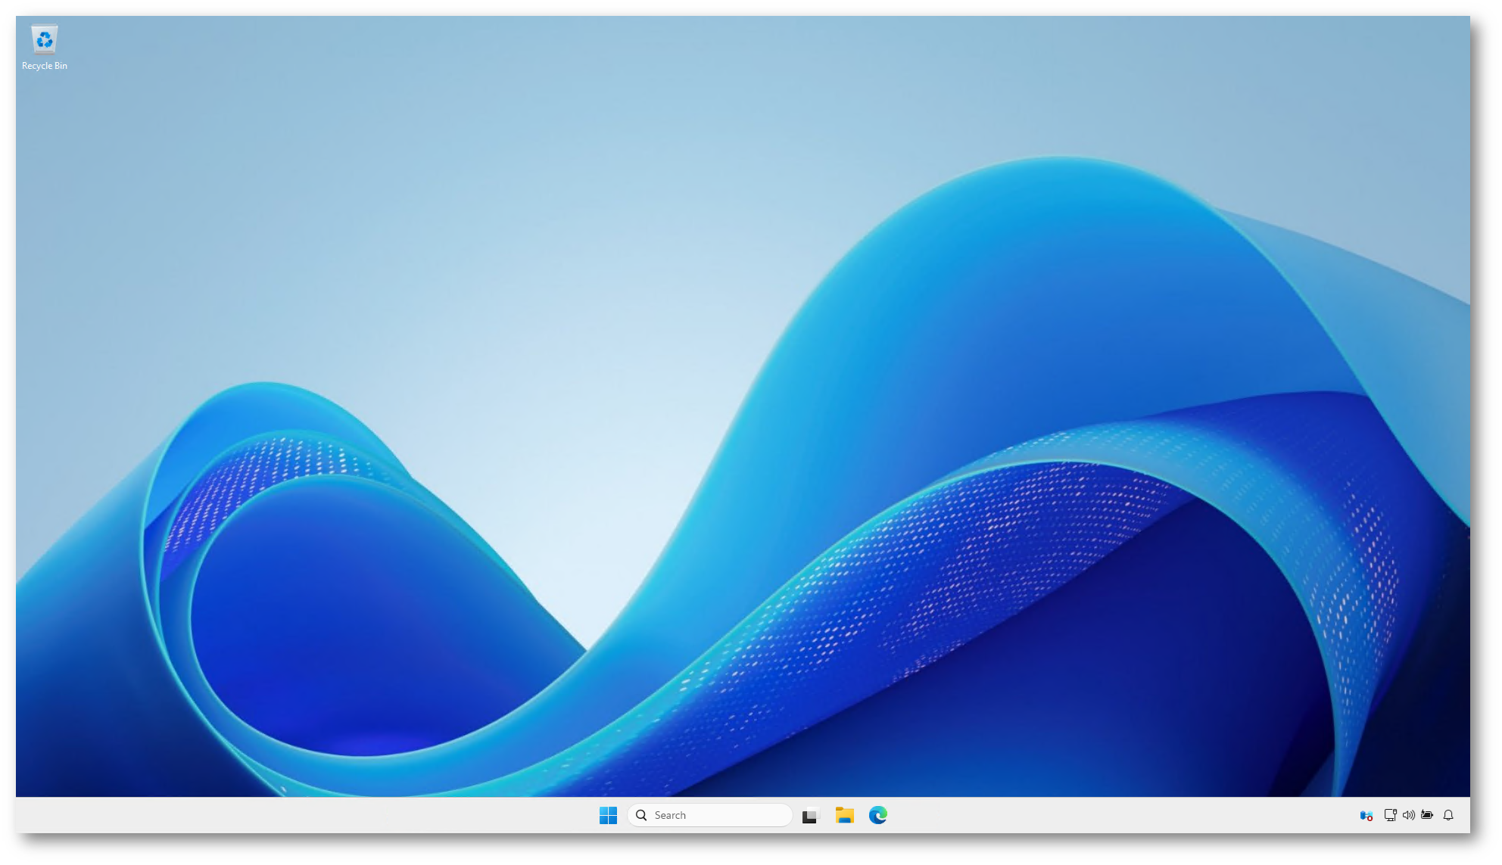This screenshot has width=1502, height=865.
Task: Click the magnifier icon in Search box
Action: 641,815
